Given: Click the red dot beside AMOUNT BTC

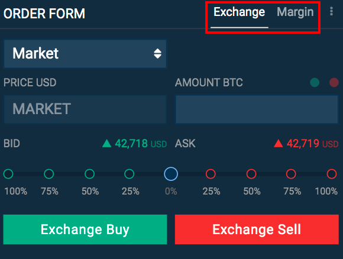Looking at the screenshot, I should coord(334,82).
